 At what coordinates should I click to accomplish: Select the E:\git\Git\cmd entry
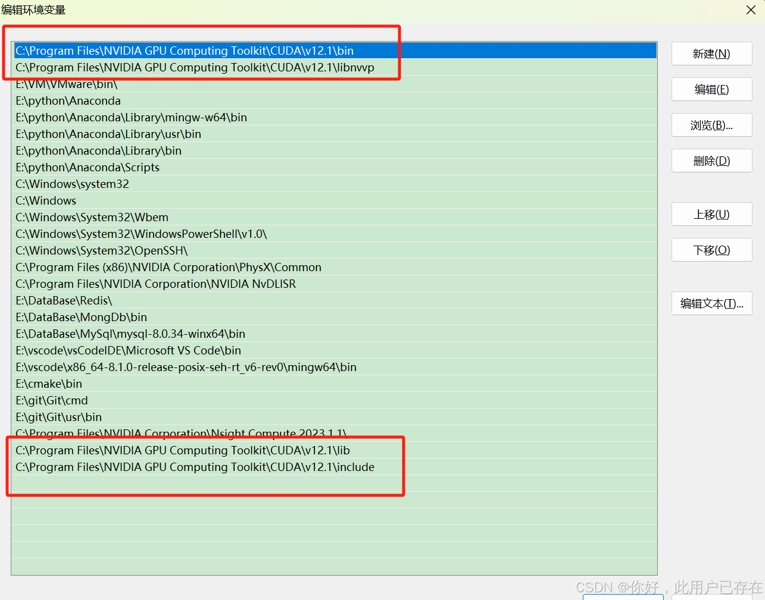[334, 400]
